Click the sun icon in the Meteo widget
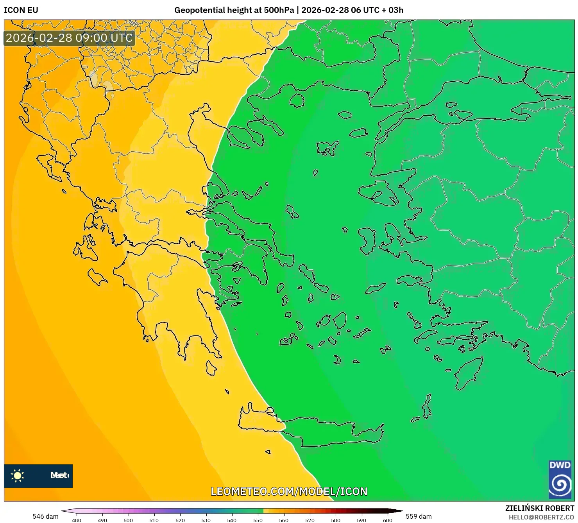Screen dimensions: 578x523 click(x=18, y=475)
